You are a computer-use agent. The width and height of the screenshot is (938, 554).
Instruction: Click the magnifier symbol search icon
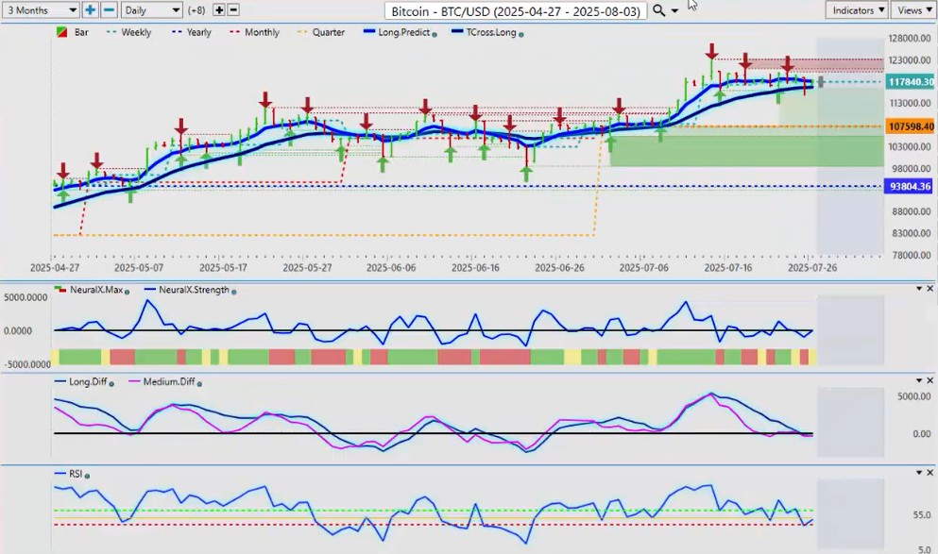[659, 10]
